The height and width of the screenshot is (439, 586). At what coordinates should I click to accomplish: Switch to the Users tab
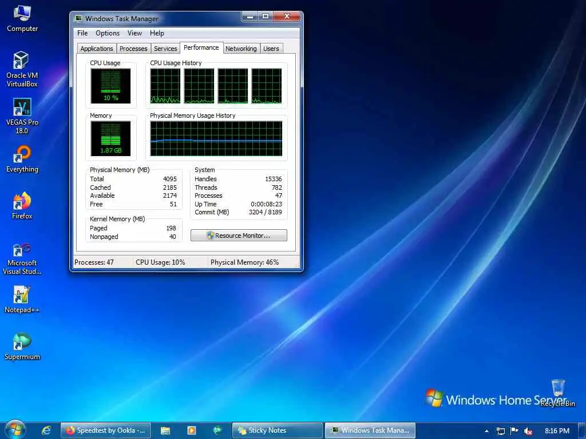click(x=271, y=49)
